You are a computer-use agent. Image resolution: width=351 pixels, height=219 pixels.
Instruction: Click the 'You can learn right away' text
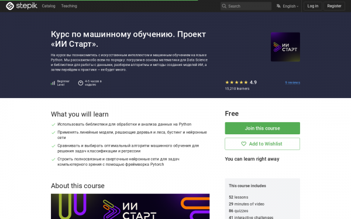click(x=252, y=159)
